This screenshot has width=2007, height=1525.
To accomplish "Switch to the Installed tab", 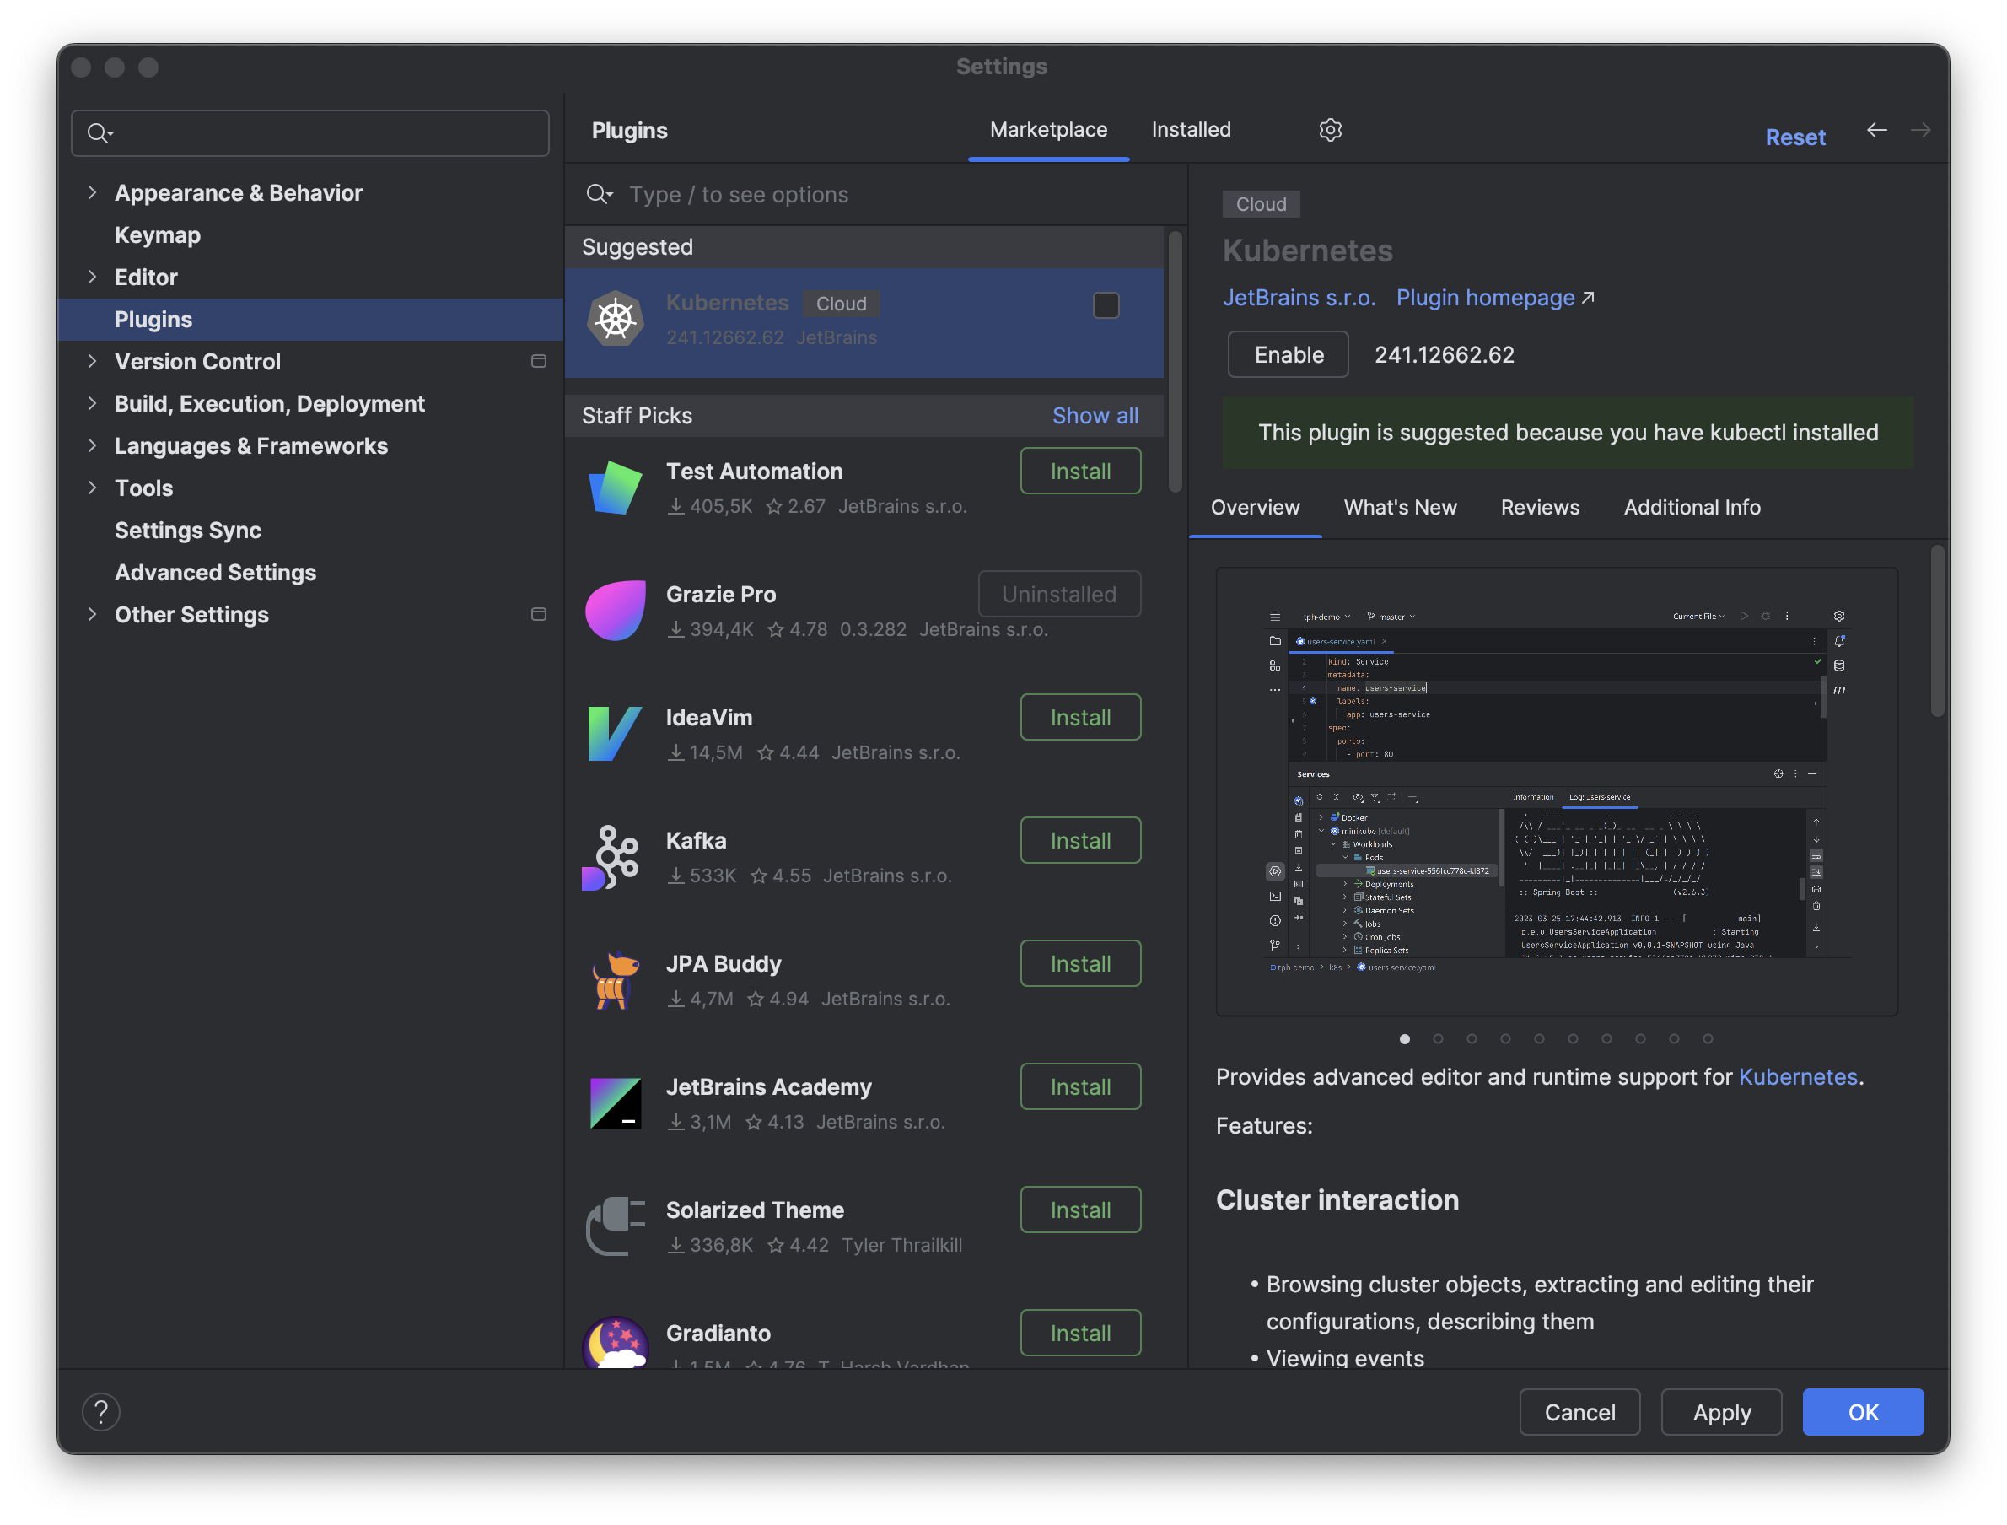I will click(x=1192, y=130).
